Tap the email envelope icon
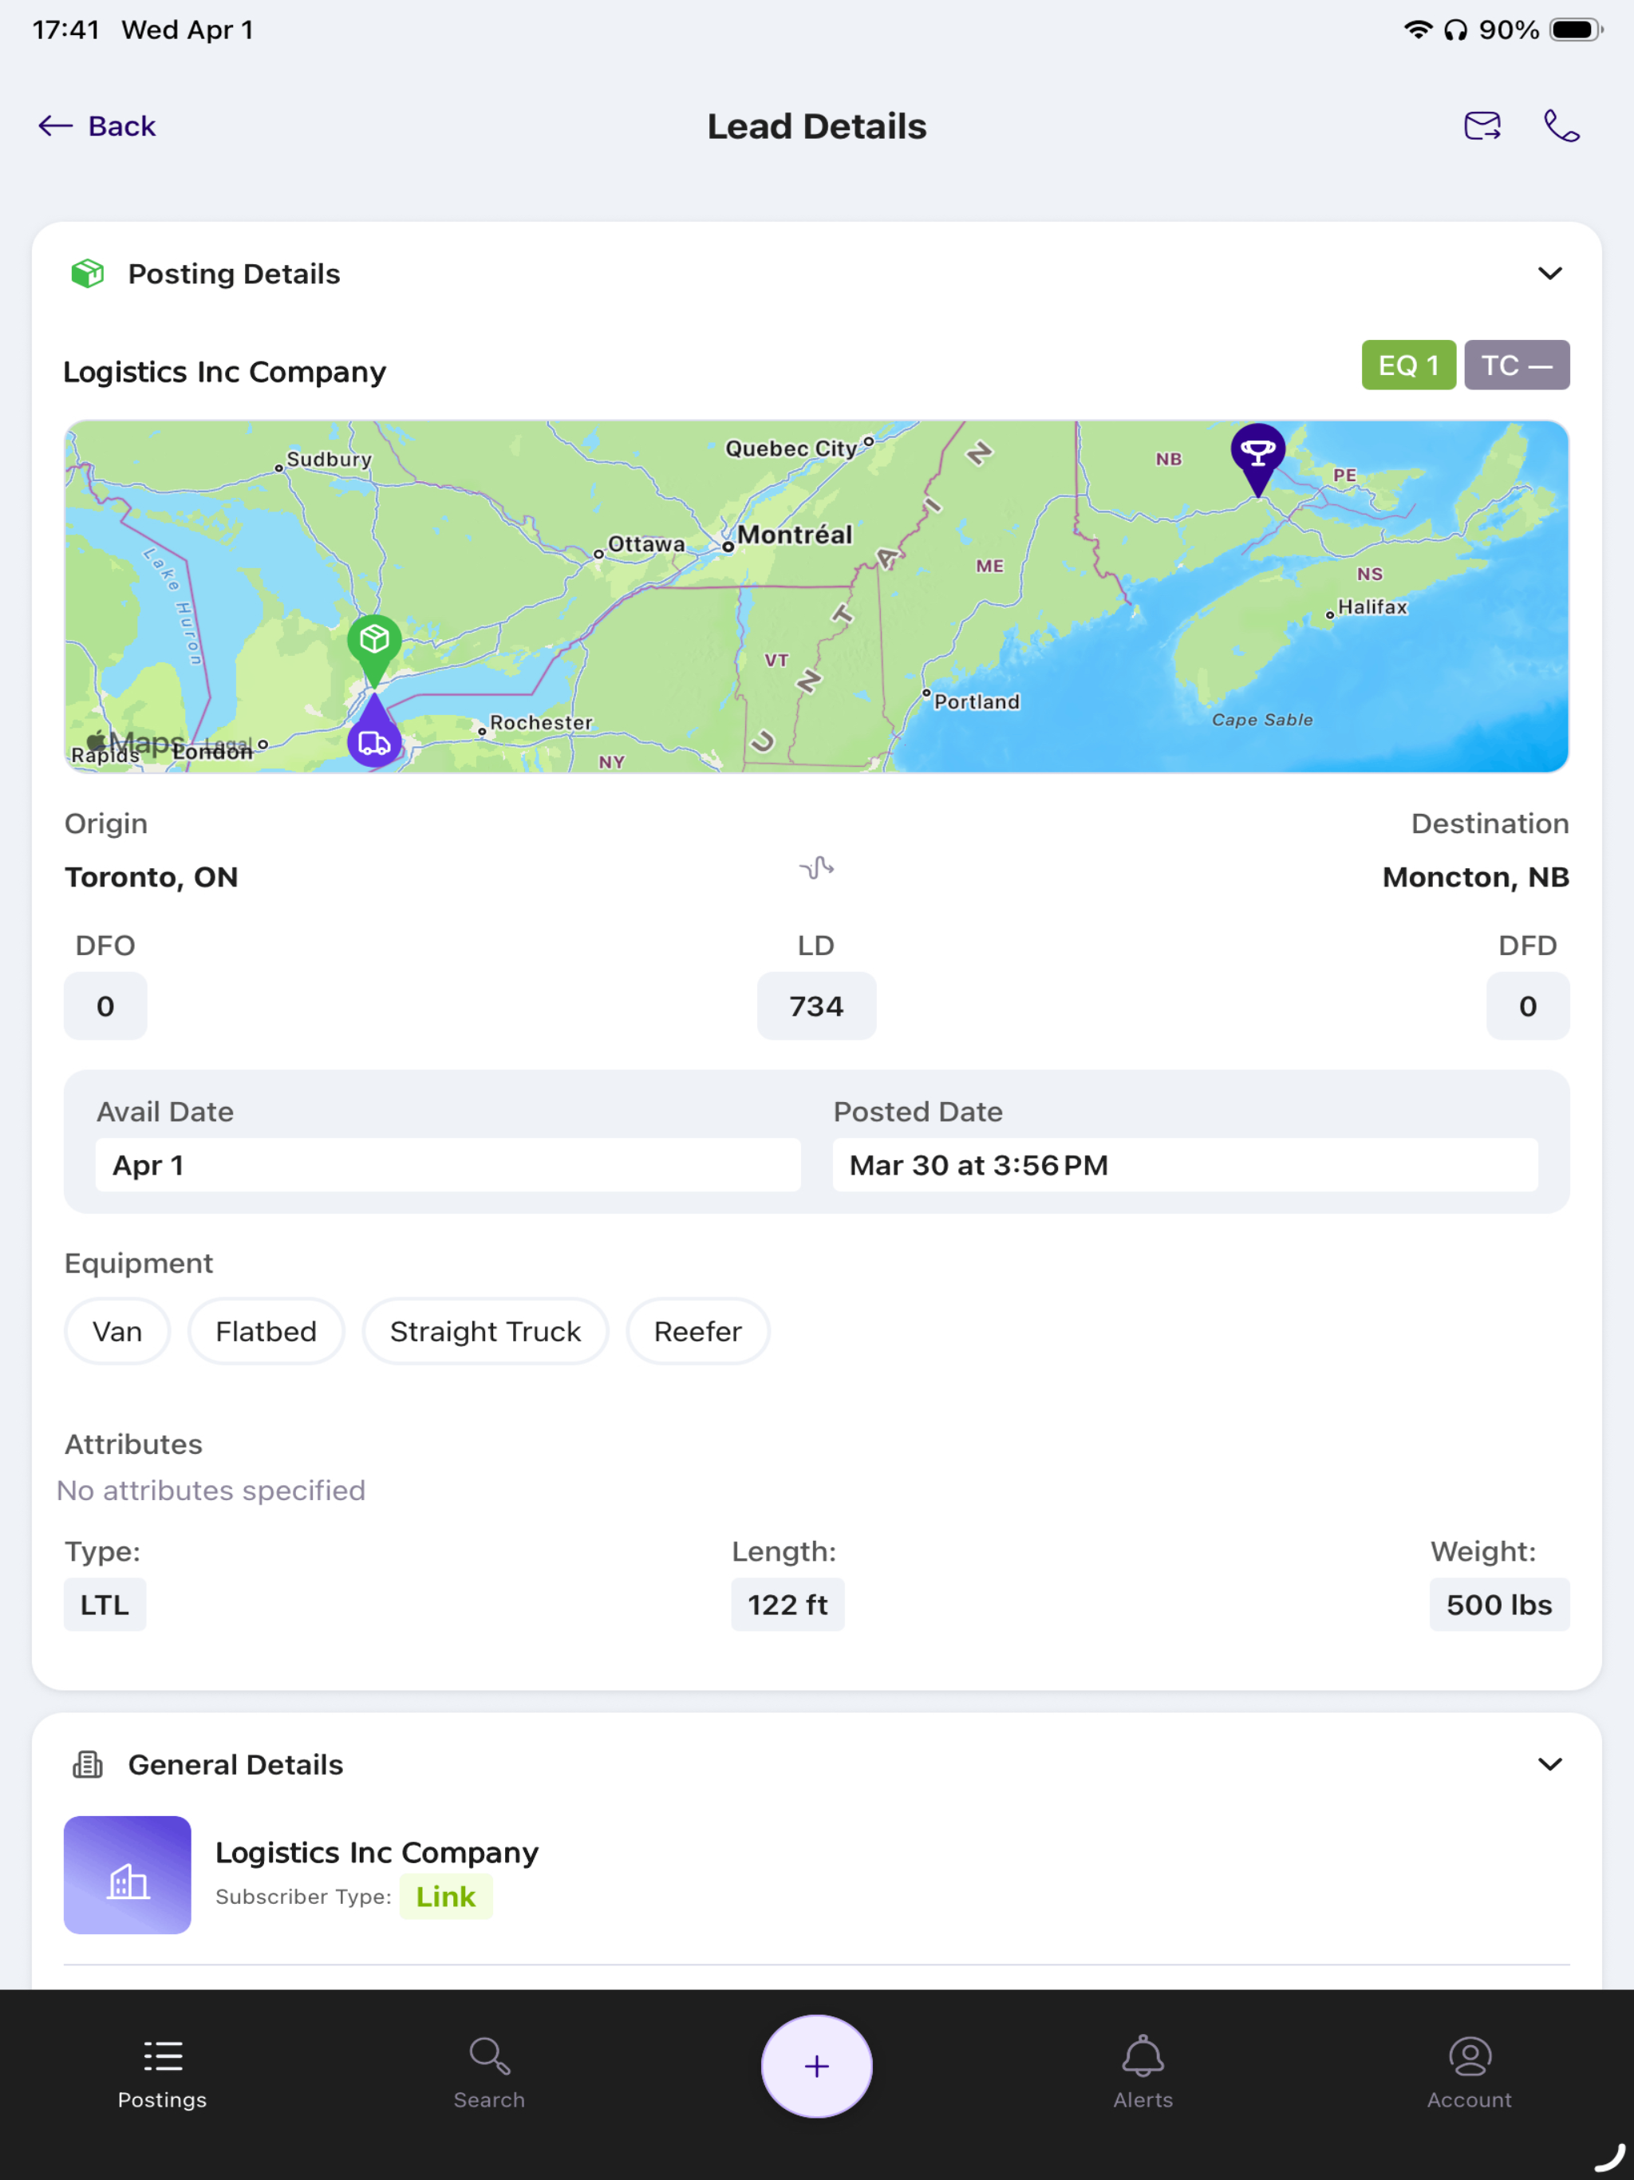Image resolution: width=1634 pixels, height=2180 pixels. click(1482, 126)
